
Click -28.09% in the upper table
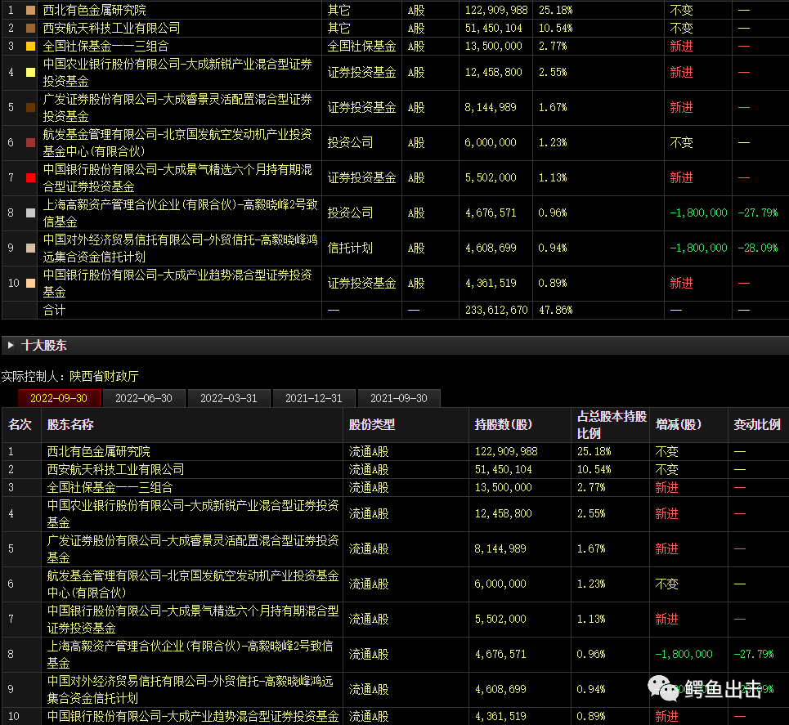tap(758, 248)
